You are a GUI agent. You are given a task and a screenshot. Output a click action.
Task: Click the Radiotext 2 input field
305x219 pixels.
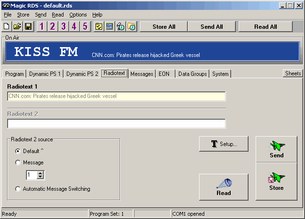coord(117,123)
